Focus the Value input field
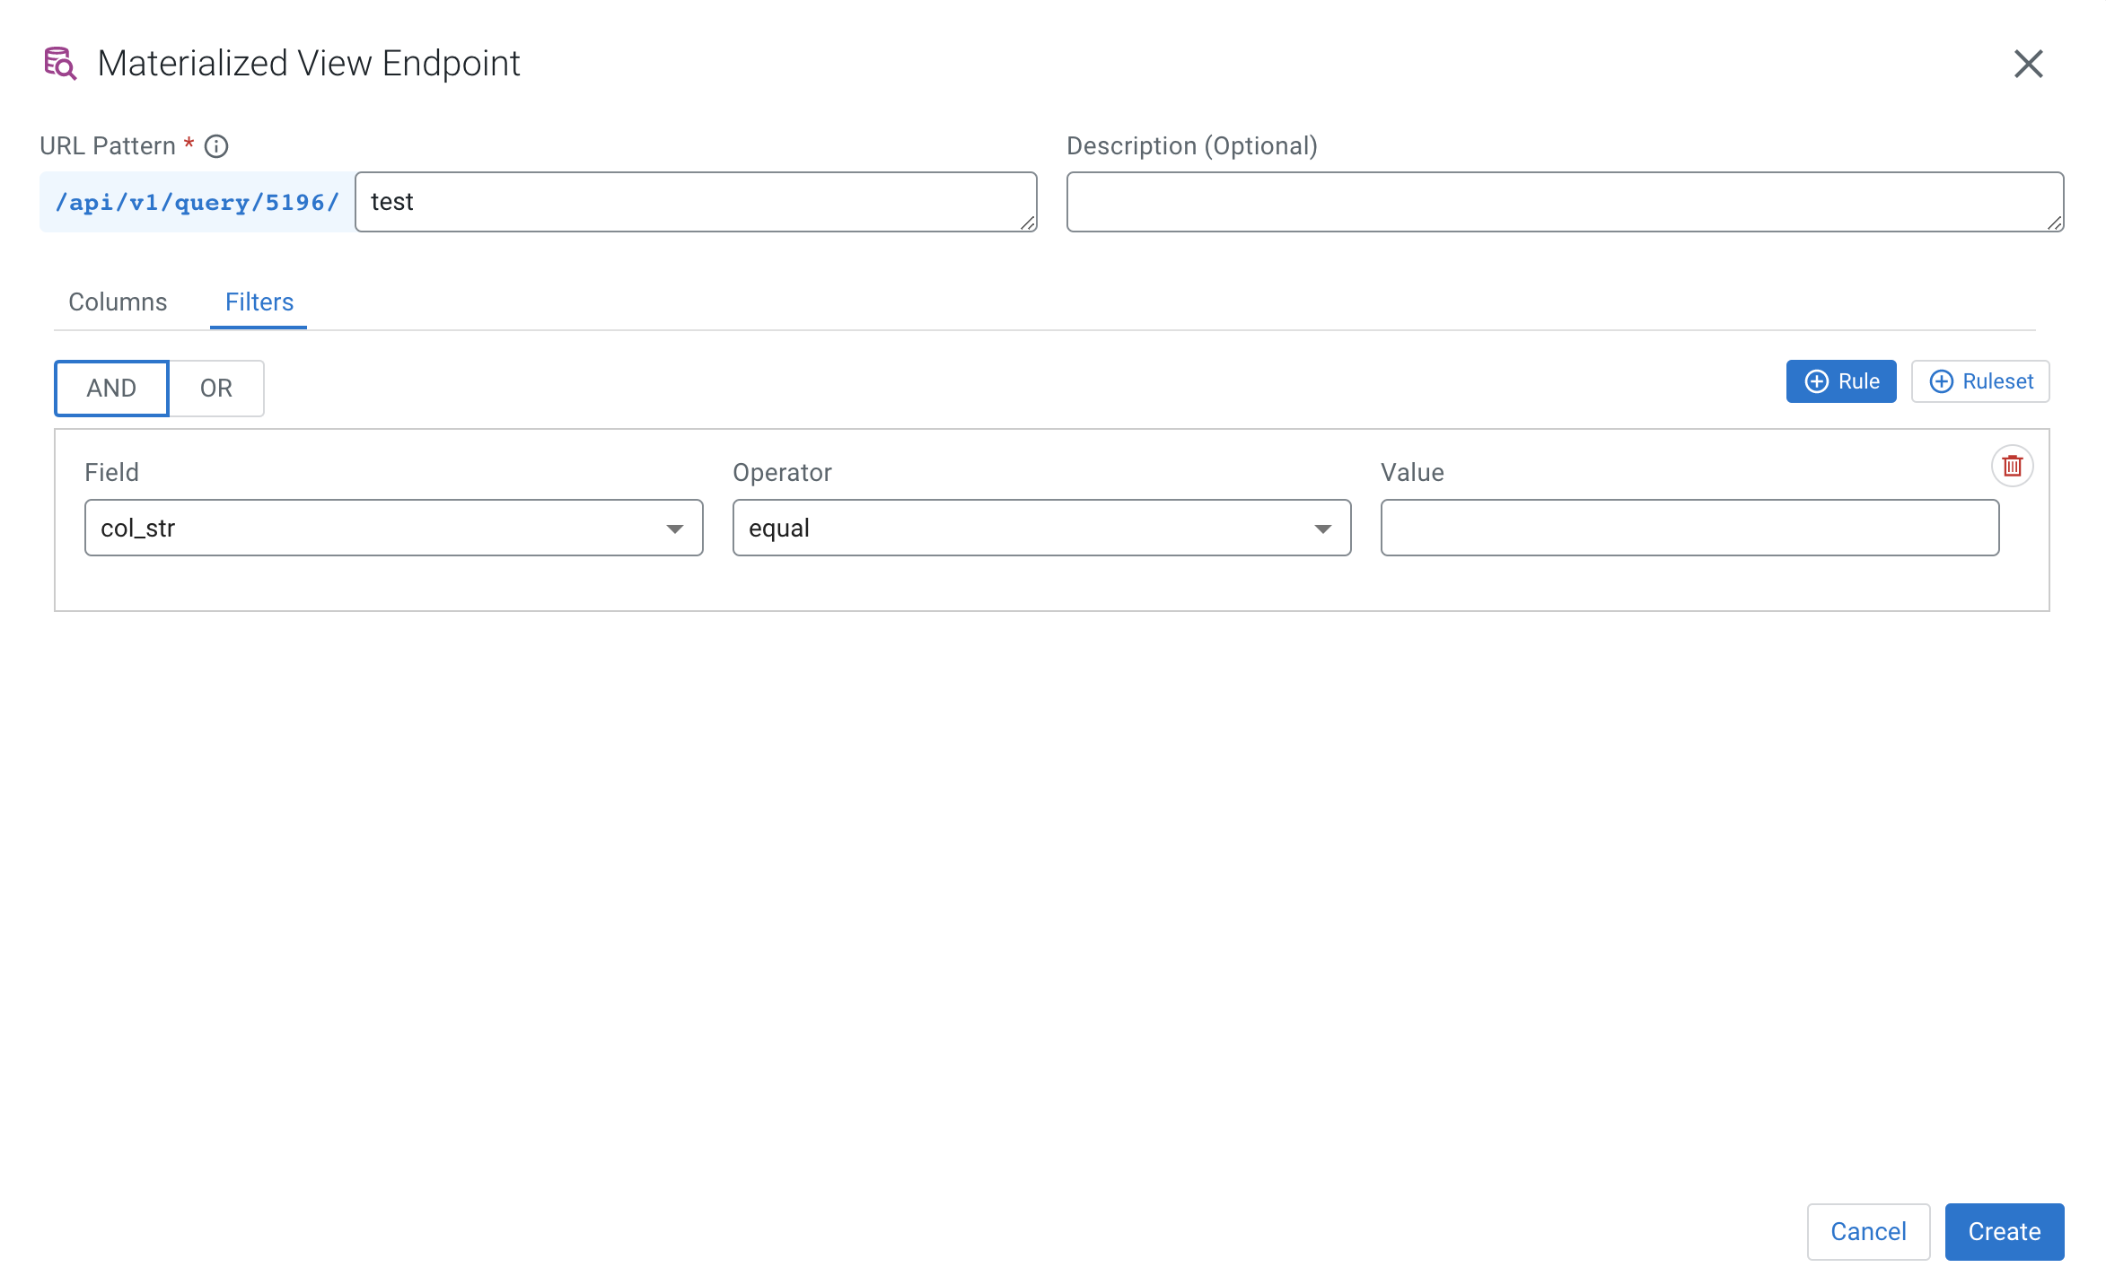This screenshot has width=2106, height=1276. point(1689,528)
